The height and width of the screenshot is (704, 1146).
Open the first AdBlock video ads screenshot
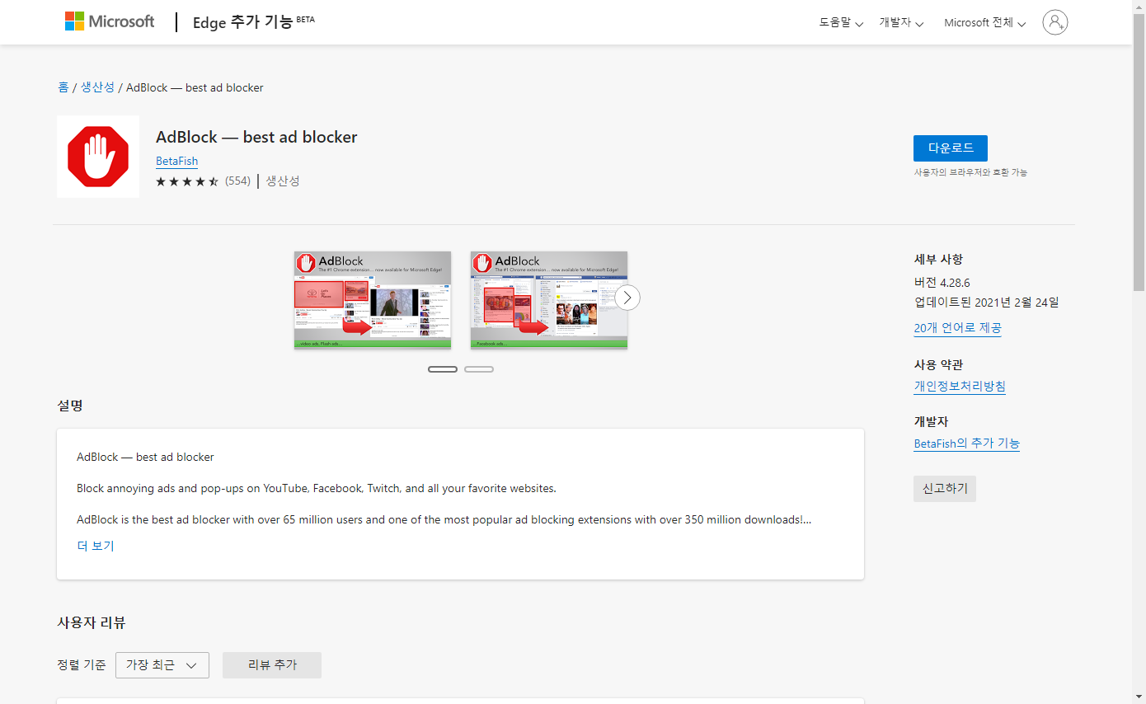click(x=373, y=300)
